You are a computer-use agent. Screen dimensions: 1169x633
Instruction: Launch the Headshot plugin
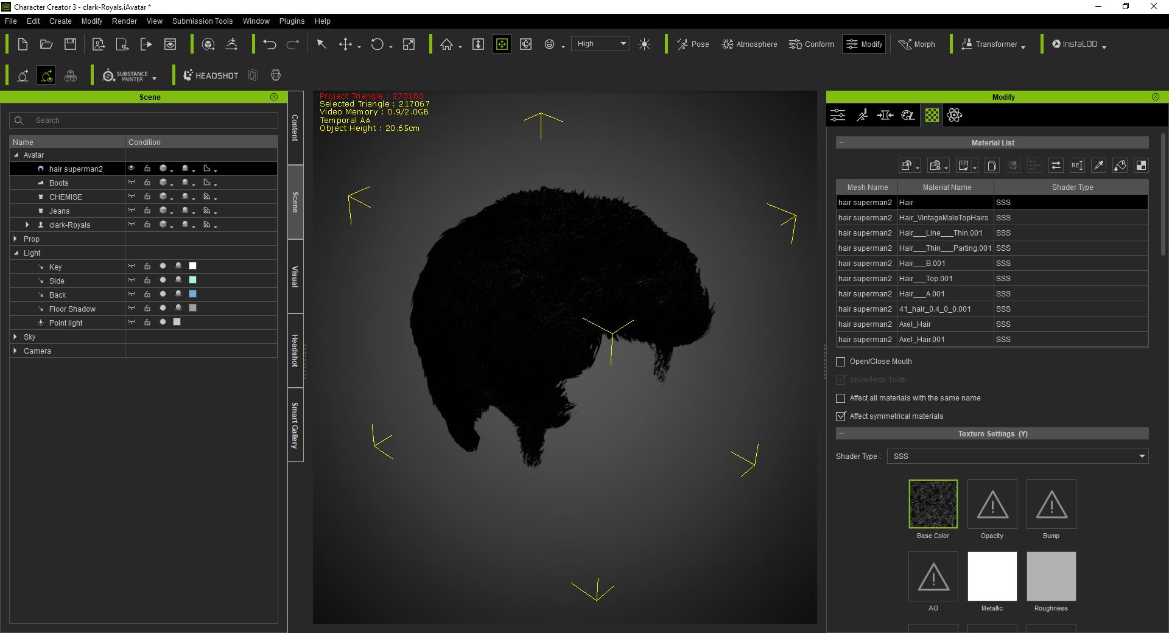(211, 75)
